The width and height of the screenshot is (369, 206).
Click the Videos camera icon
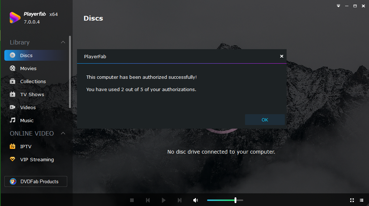[13, 107]
